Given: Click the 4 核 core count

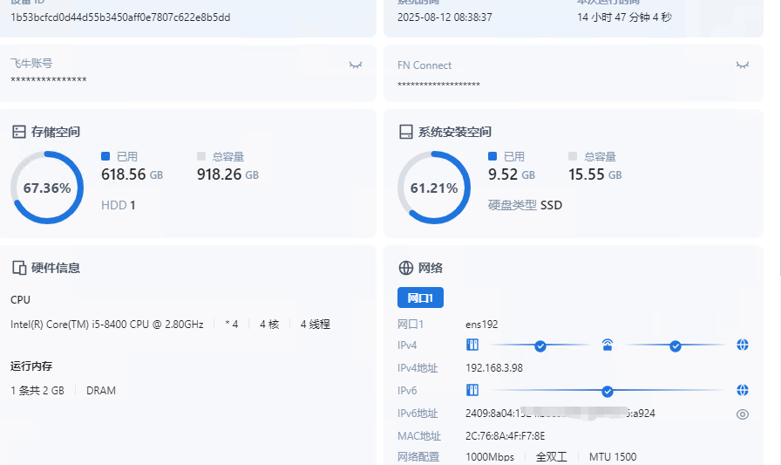Looking at the screenshot, I should click(269, 325).
